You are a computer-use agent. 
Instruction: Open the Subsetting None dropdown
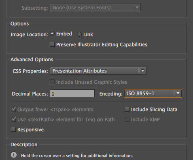(95, 8)
